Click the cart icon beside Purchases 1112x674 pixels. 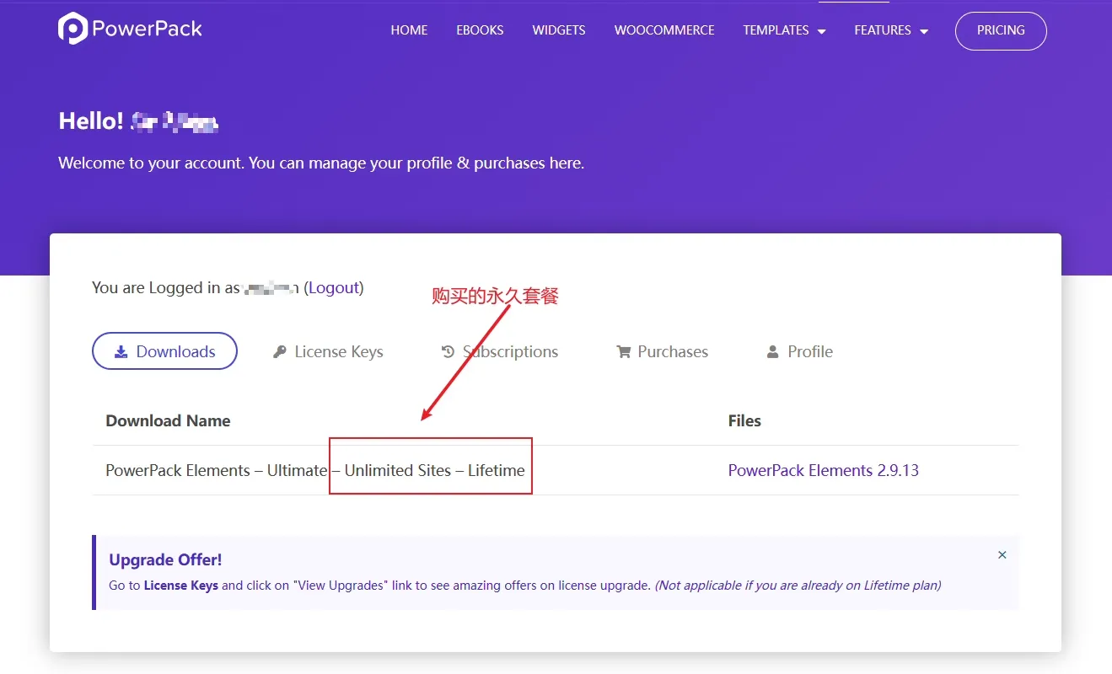click(624, 352)
